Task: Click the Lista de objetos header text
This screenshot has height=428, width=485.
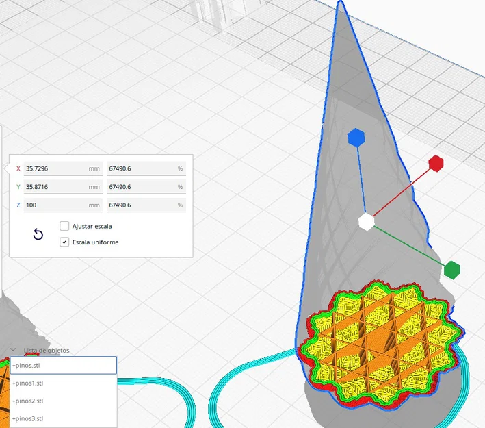Action: coord(47,350)
